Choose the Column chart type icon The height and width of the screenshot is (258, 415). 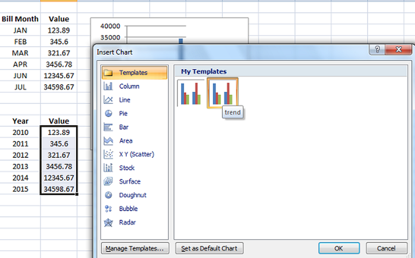[x=109, y=86]
